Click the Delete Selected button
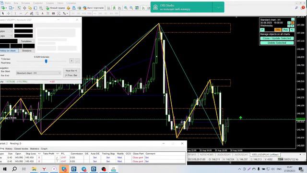Viewport: 307px width, 173px height. tap(277, 43)
